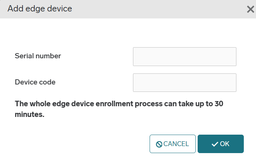Click the word "CANCEL" on the outlined button

click(176, 144)
